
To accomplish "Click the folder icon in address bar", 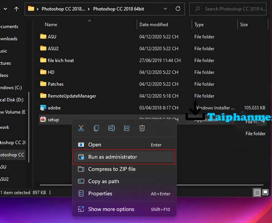I will coord(31,9).
